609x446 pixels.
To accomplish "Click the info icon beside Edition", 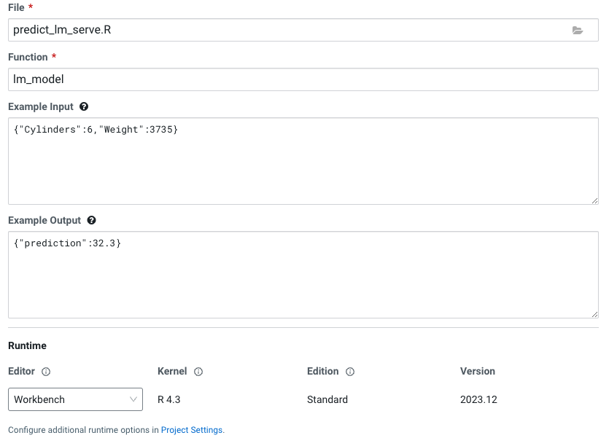I will 349,372.
